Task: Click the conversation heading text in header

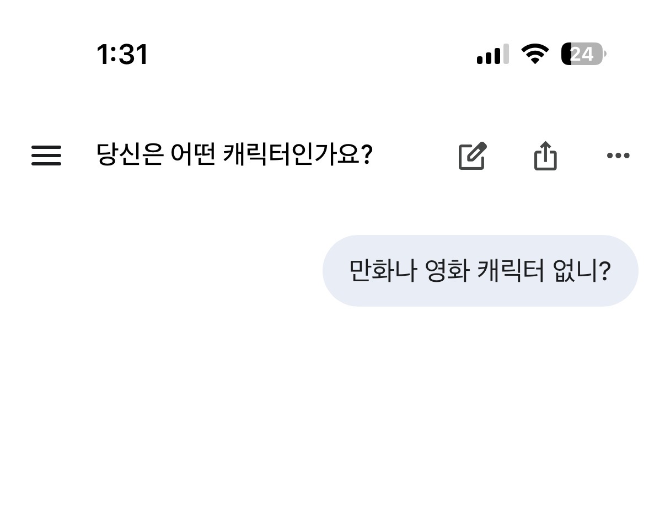Action: click(234, 155)
